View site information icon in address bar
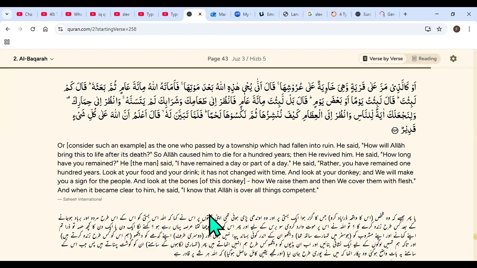Viewport: 477px width, 268px height. (x=60, y=29)
